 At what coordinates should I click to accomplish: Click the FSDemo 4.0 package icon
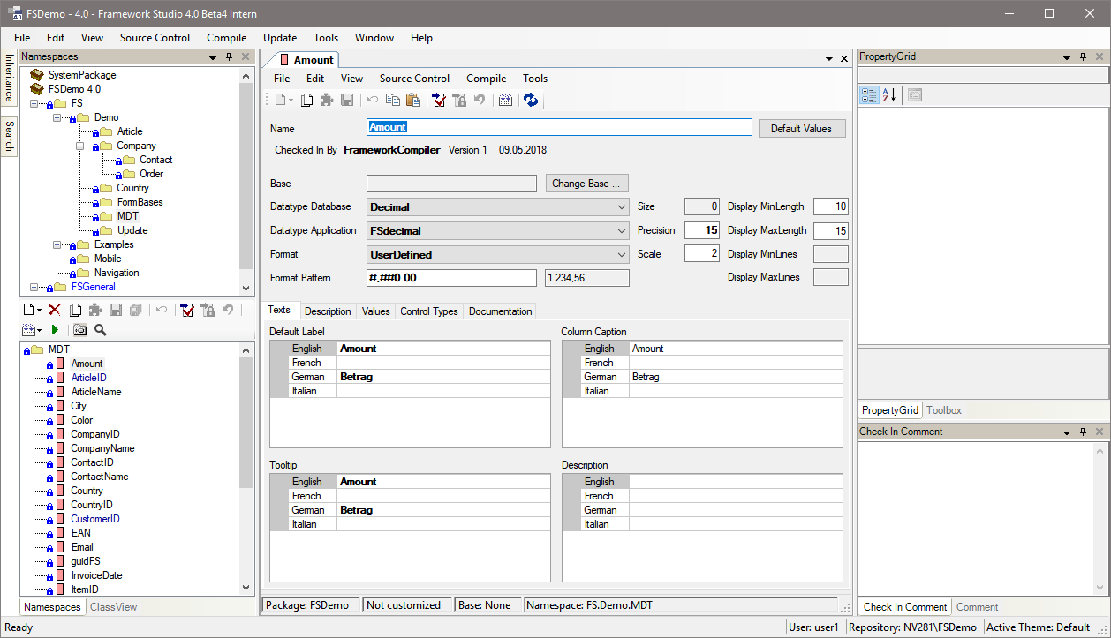click(x=36, y=89)
